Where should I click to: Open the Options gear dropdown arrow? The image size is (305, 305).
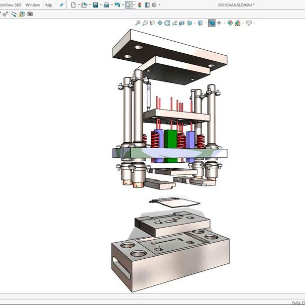pos(160,5)
